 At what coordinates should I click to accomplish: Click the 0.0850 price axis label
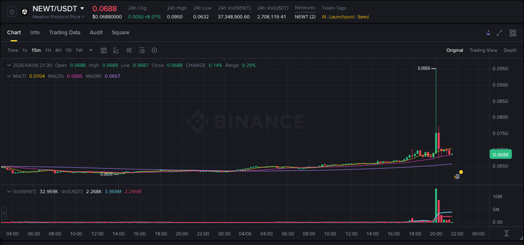(500, 101)
